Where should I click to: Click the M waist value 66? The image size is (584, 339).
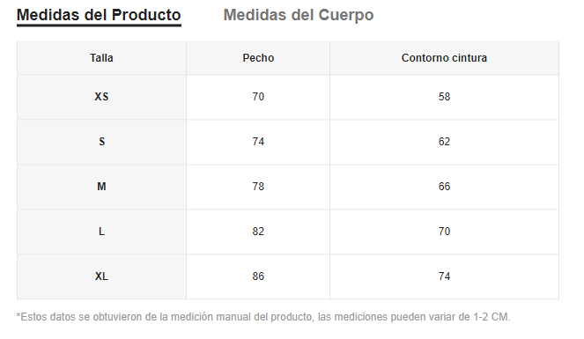(444, 187)
